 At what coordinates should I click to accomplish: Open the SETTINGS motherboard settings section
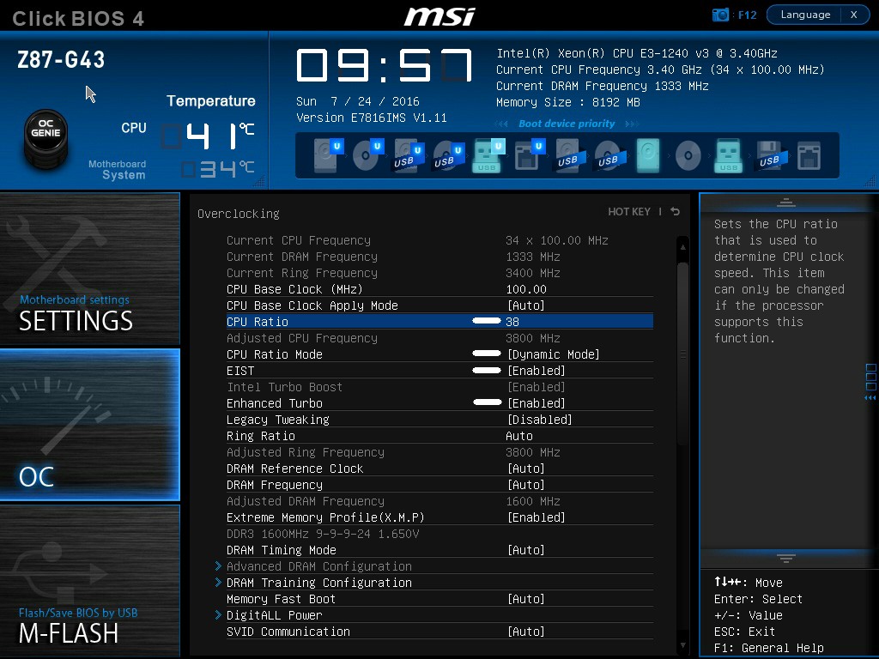89,269
